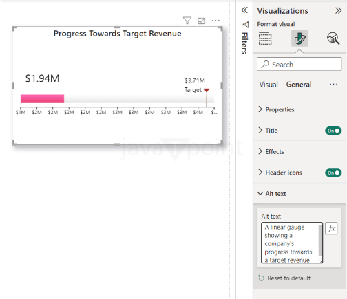Screen dimensions: 347x299
Task: Click the search magnifier icon
Action: pyautogui.click(x=265, y=64)
